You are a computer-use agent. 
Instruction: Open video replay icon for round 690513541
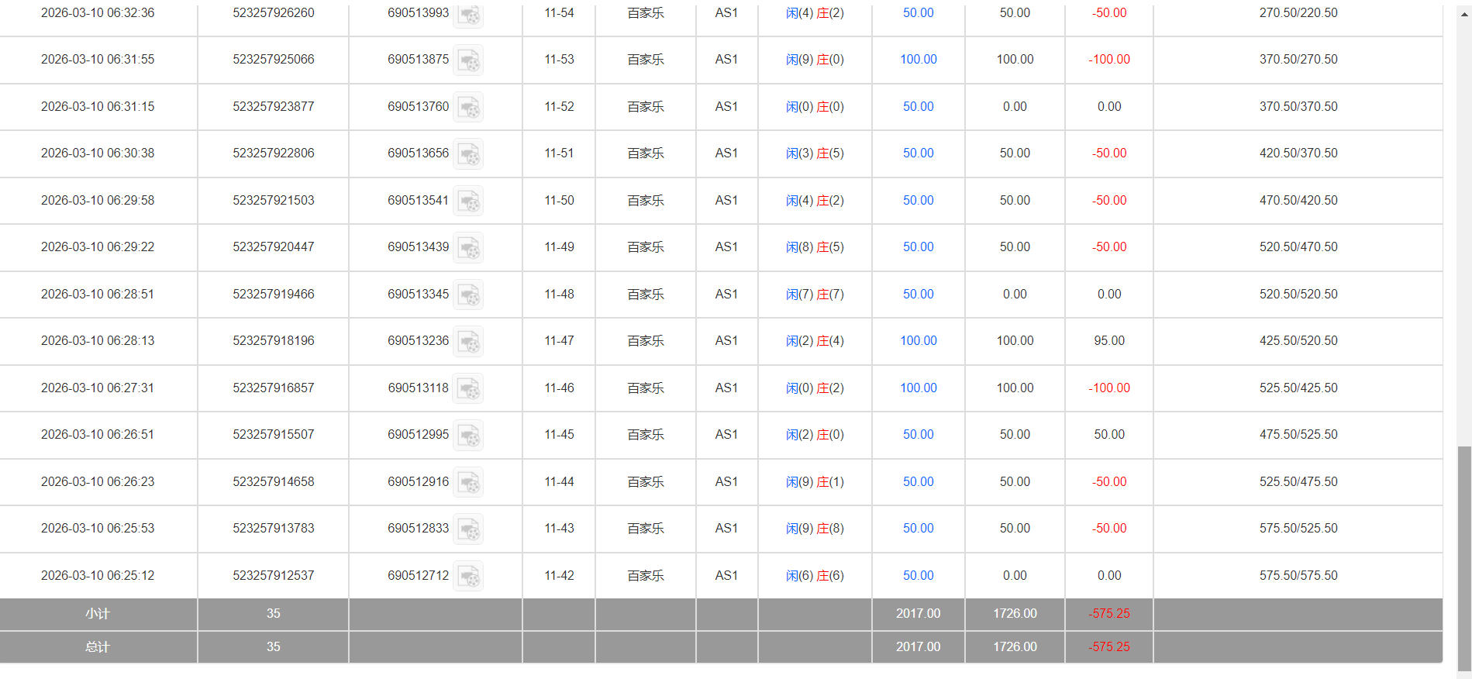(x=468, y=202)
